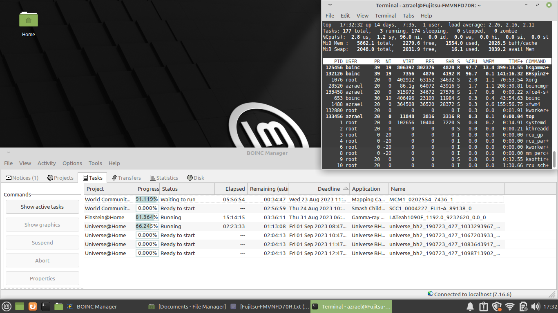The height and width of the screenshot is (313, 558).
Task: Click the shield security tray icon
Action: (x=497, y=306)
